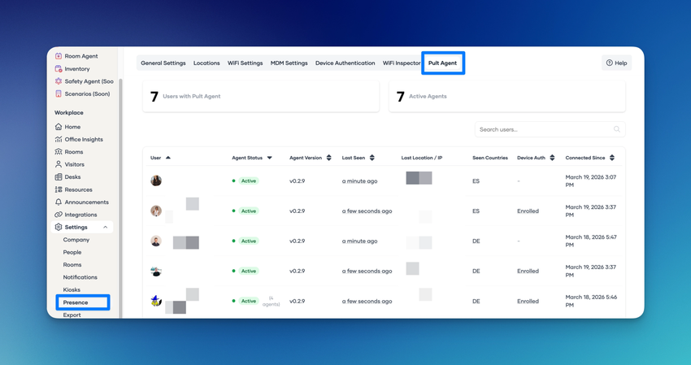Open Integrations link icon in the sidebar
Image resolution: width=691 pixels, height=365 pixels.
59,215
